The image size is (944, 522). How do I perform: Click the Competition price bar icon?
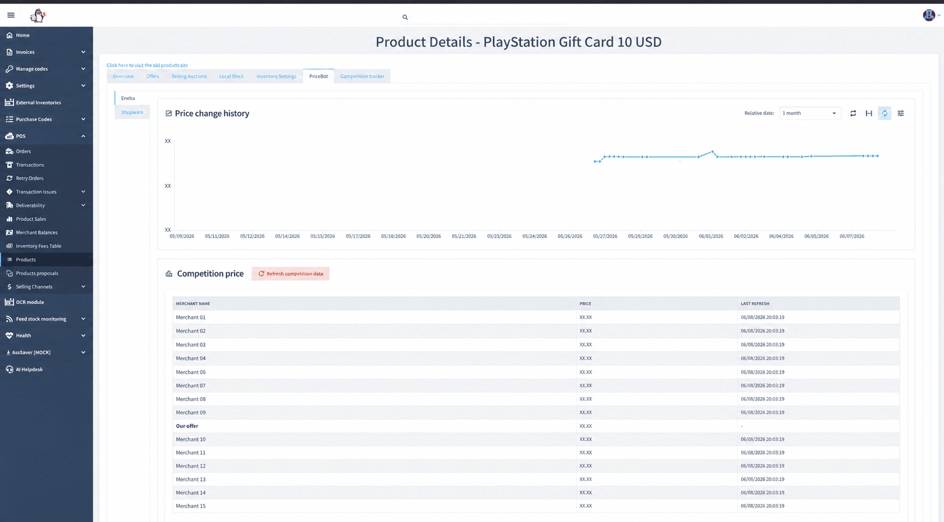pos(169,274)
